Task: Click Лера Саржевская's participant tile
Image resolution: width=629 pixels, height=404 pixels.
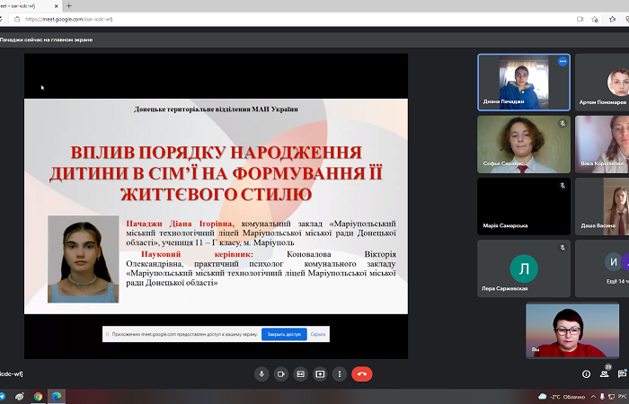Action: [523, 268]
